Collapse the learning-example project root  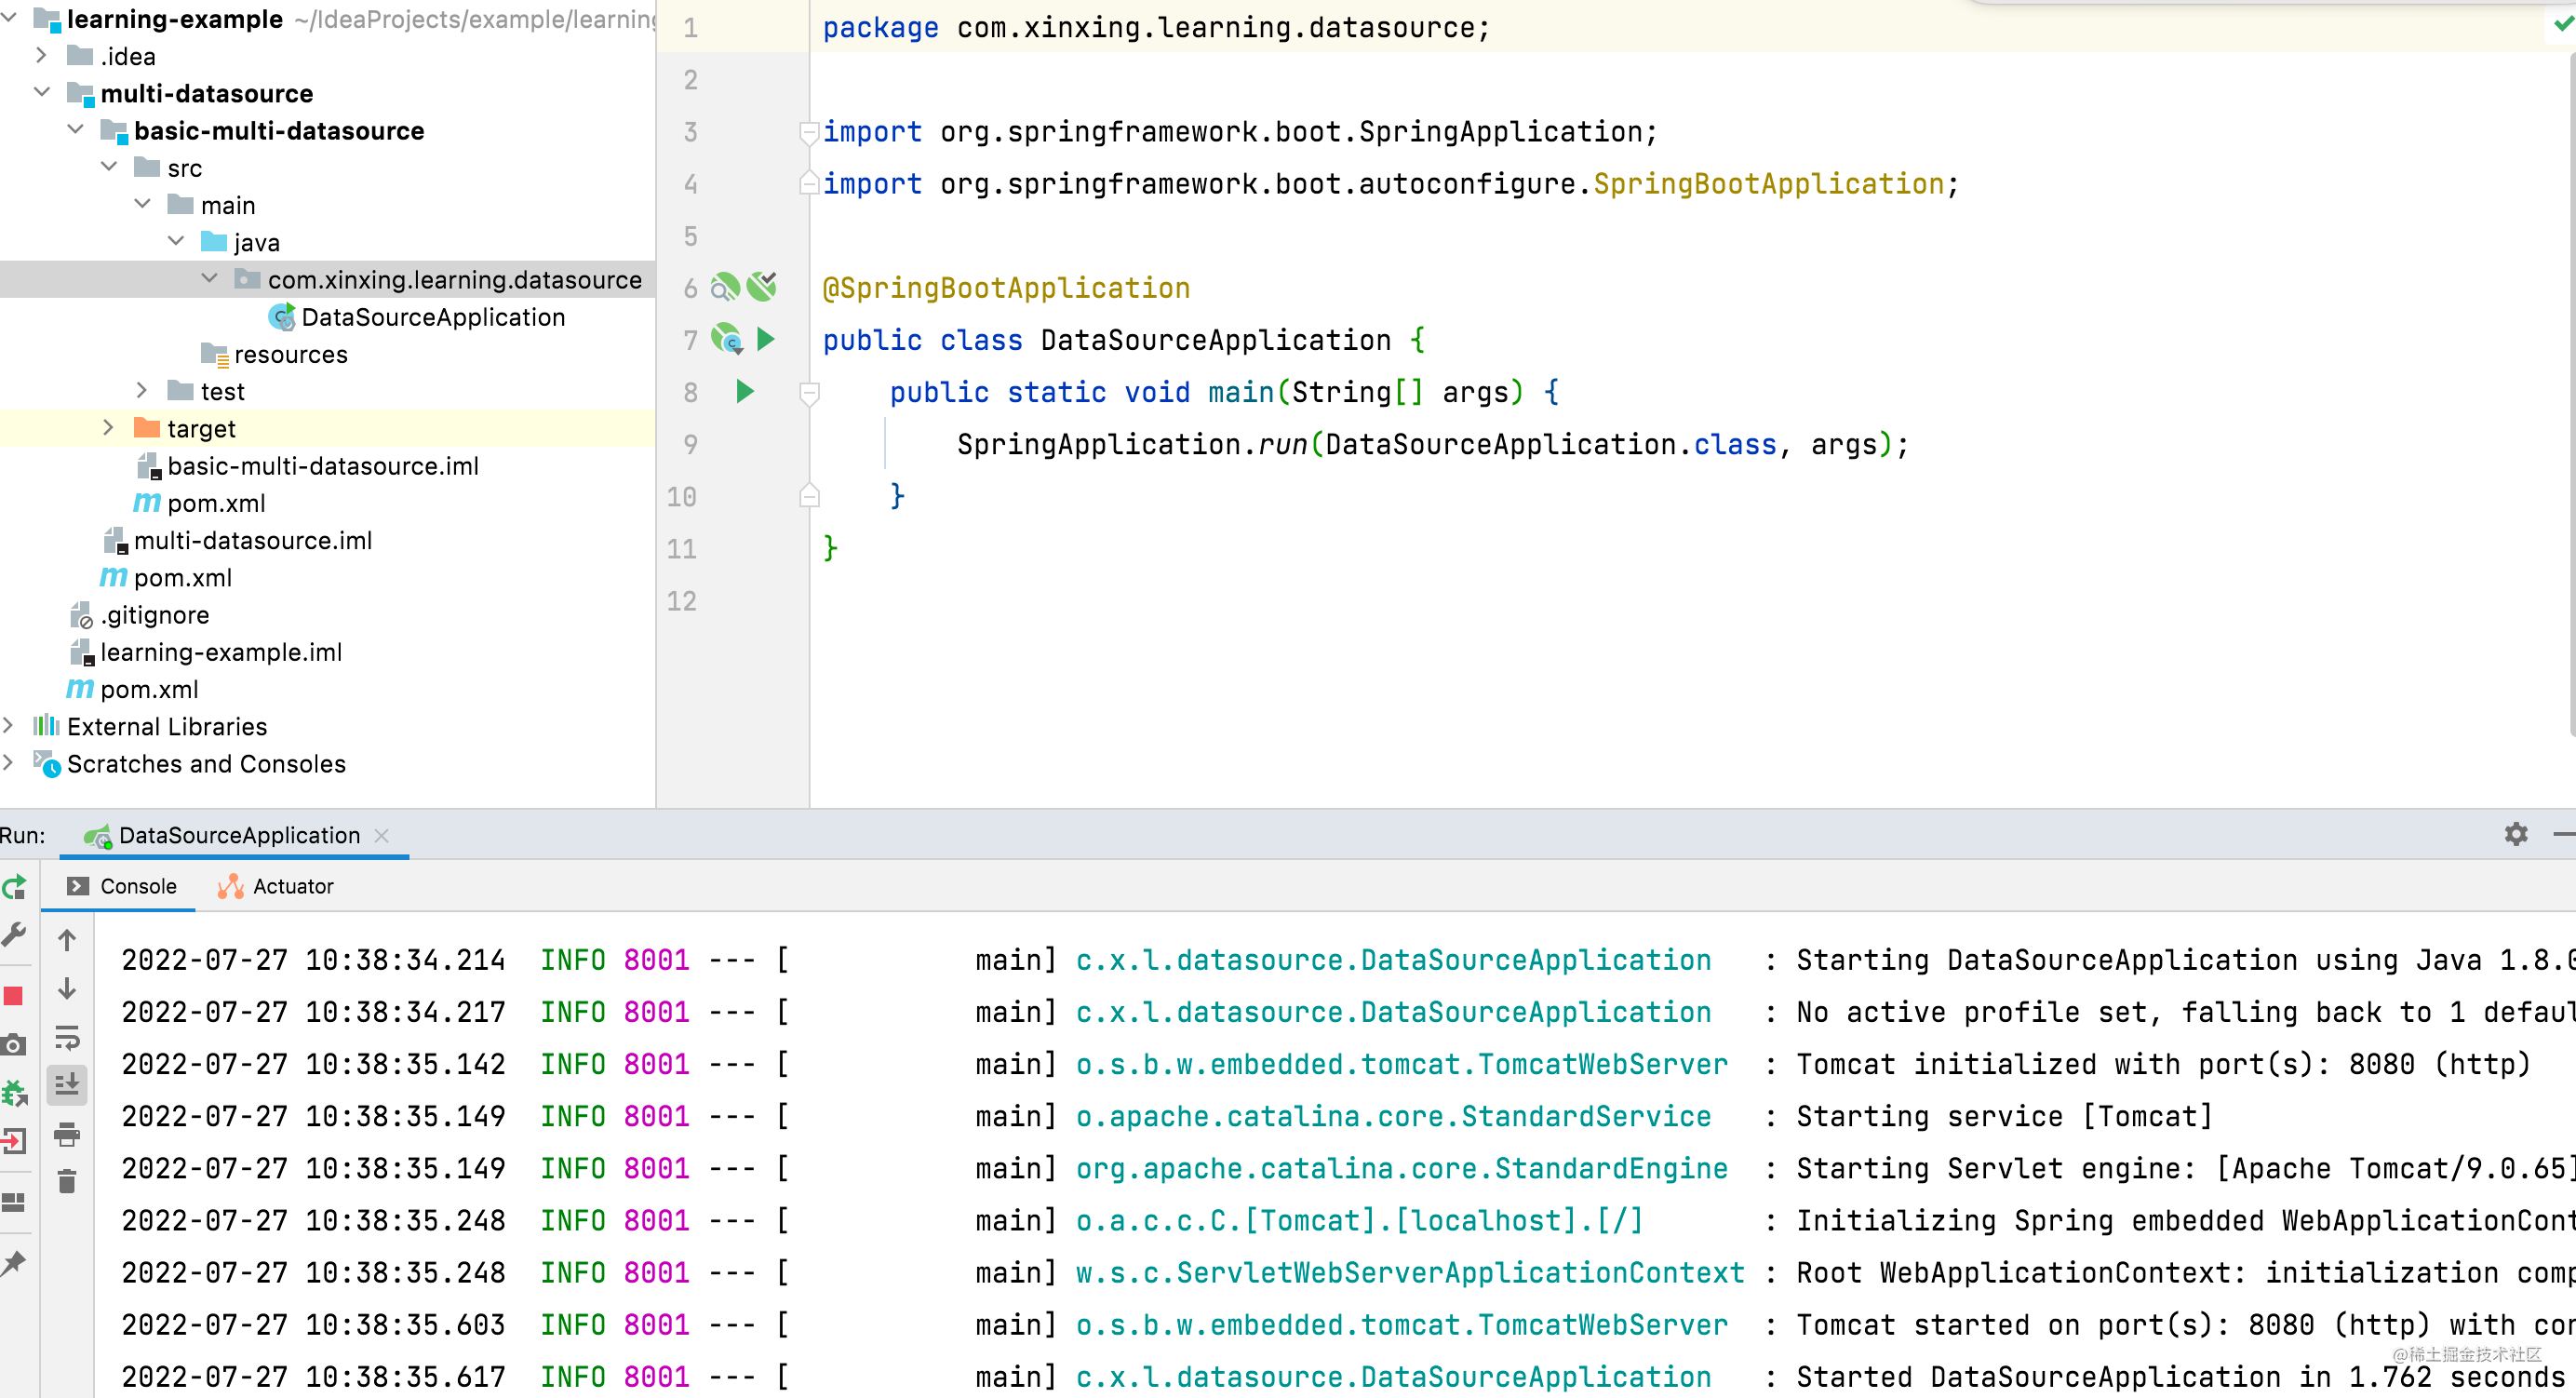9,19
